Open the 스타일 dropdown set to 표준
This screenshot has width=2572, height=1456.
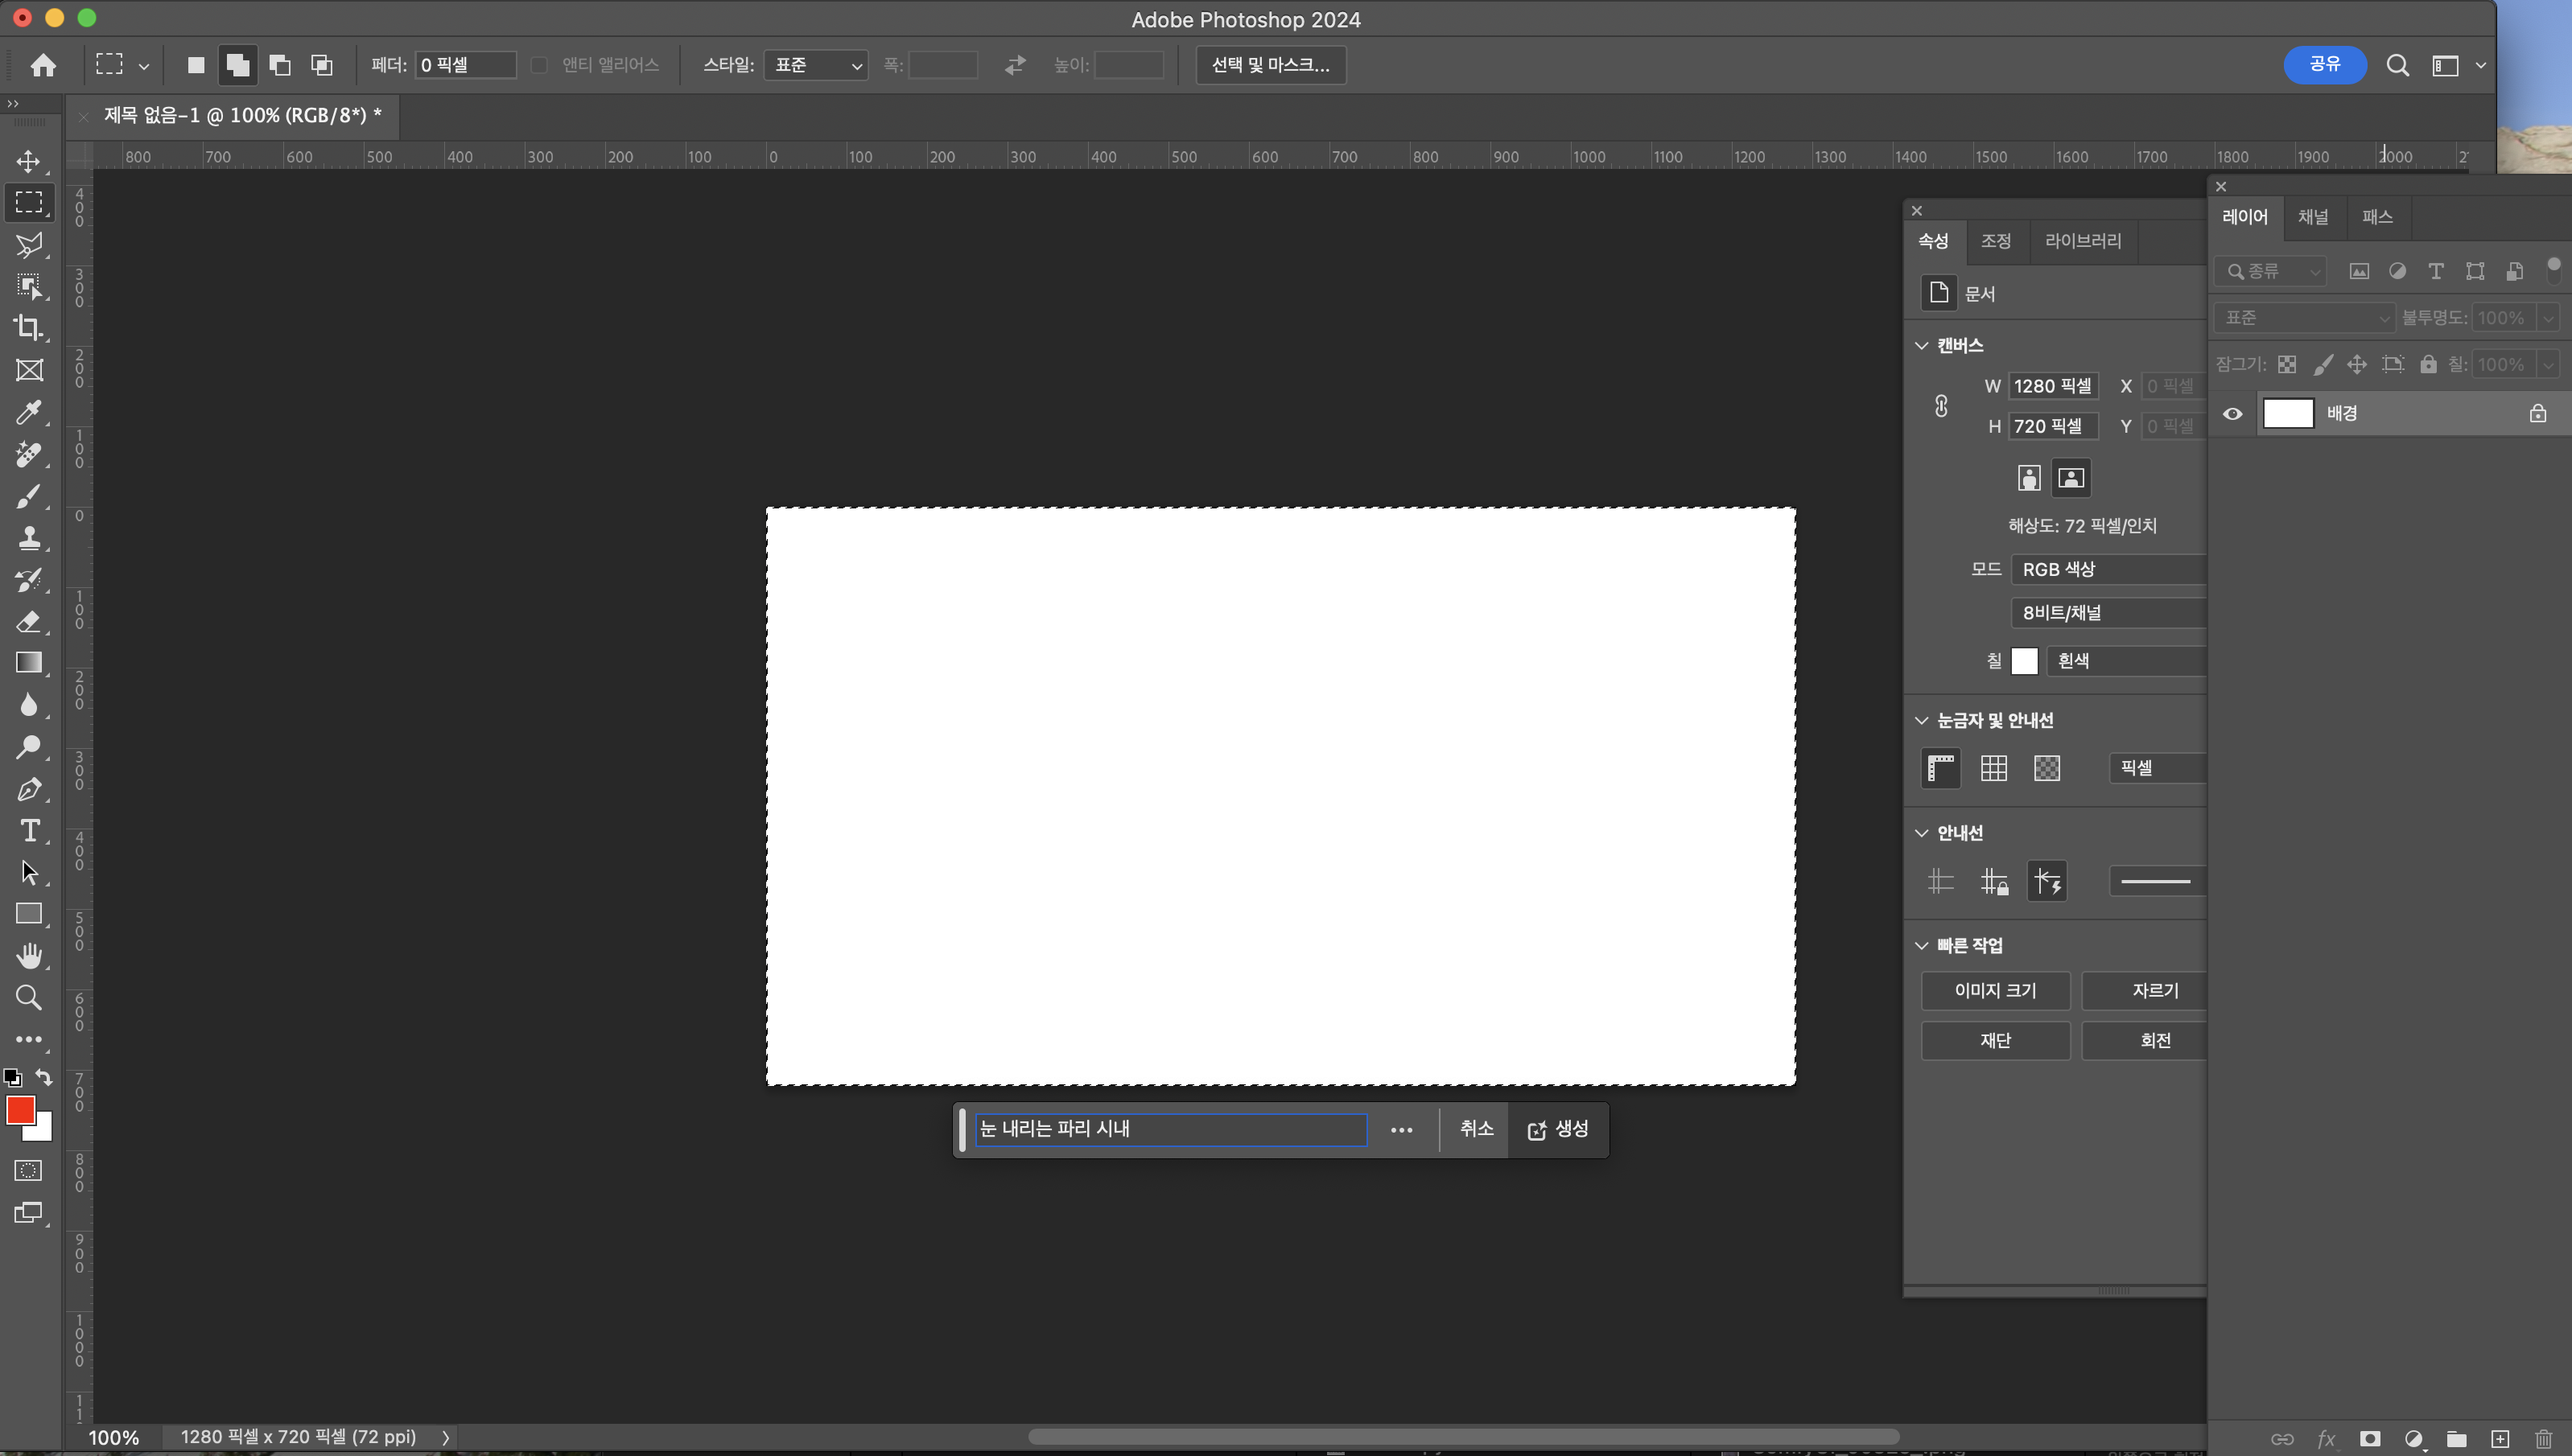(815, 65)
